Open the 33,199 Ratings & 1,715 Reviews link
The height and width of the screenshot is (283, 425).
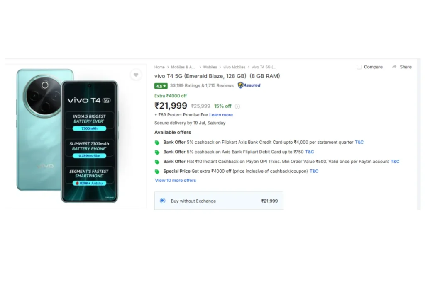pos(202,85)
